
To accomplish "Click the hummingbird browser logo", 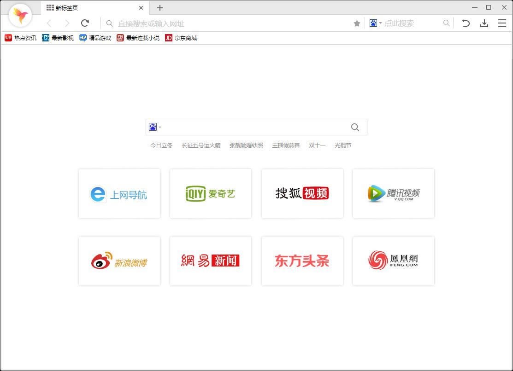I will (20, 16).
